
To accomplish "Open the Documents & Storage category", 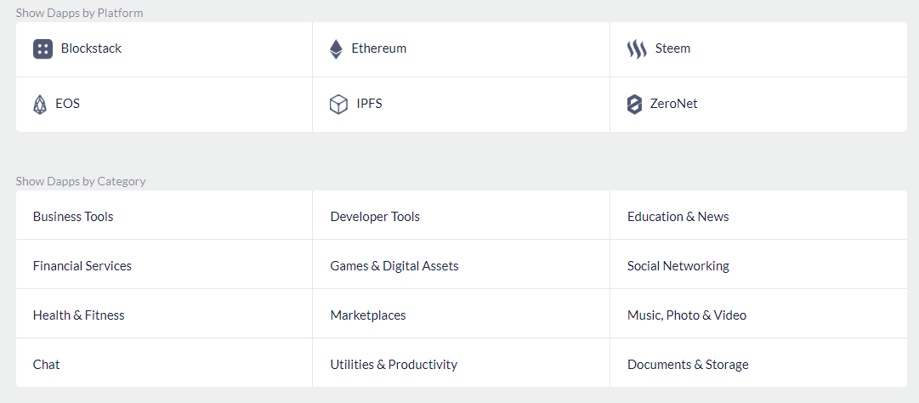I will click(688, 365).
